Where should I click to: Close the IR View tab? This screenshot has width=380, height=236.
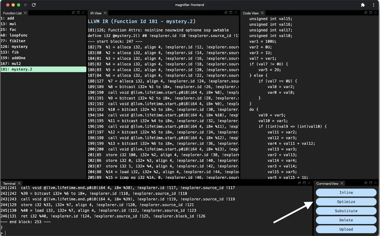coord(105,13)
